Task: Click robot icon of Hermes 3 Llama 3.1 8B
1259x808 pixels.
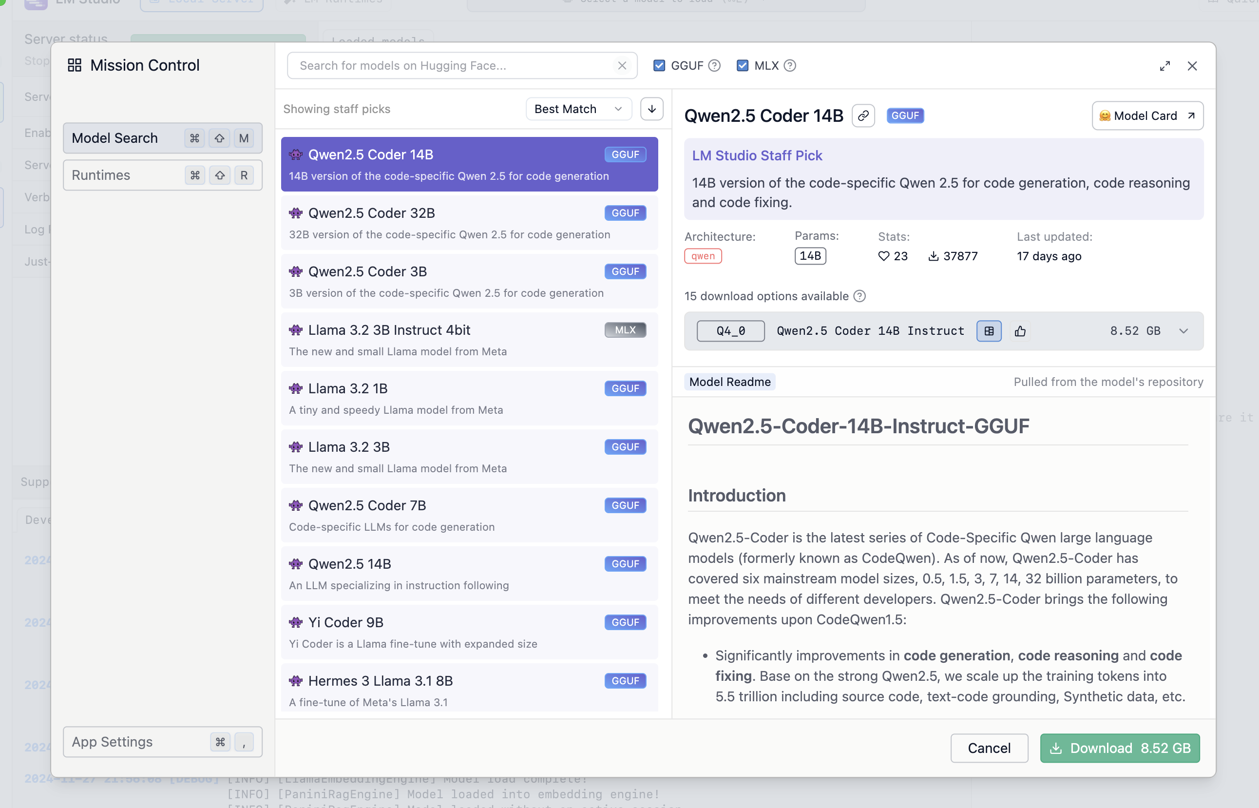Action: pyautogui.click(x=296, y=680)
